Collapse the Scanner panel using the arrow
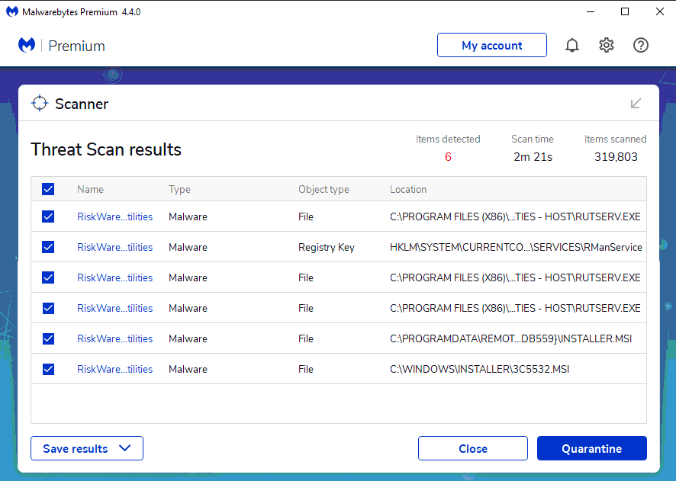Image resolution: width=676 pixels, height=481 pixels. [x=635, y=104]
